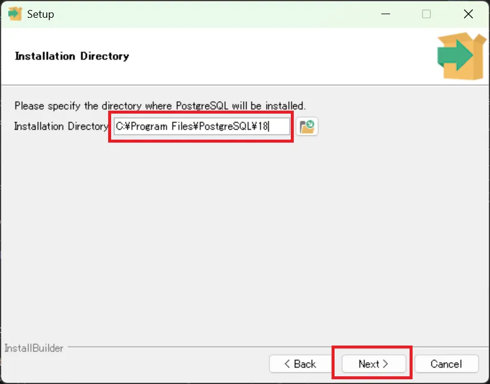This screenshot has width=490, height=384.
Task: Minimize the Setup window
Action: (x=385, y=14)
